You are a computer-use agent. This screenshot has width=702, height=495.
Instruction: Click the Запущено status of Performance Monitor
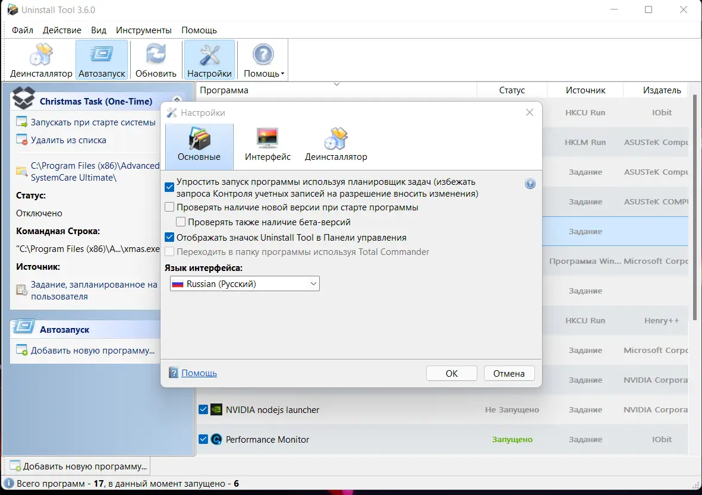pos(512,440)
